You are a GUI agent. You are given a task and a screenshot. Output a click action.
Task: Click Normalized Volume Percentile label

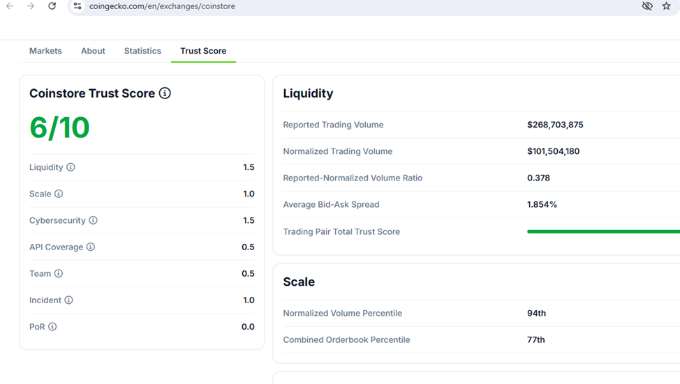click(x=343, y=313)
